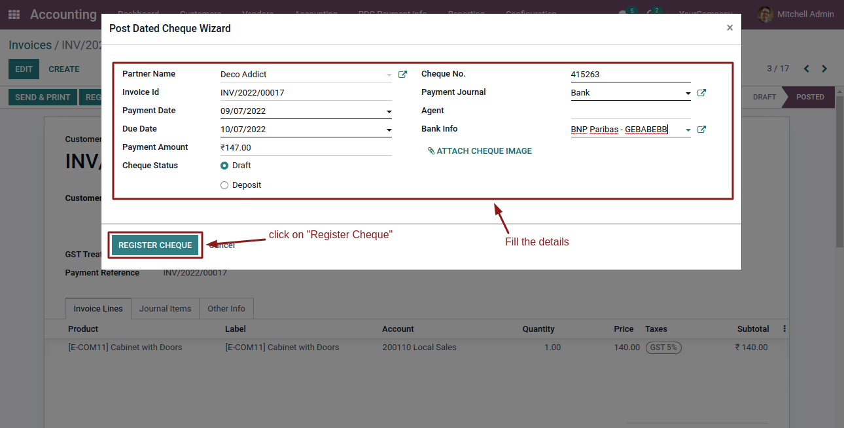Click the Payment Amount field ₹147.00
Viewport: 844px width, 428px height.
(306, 148)
